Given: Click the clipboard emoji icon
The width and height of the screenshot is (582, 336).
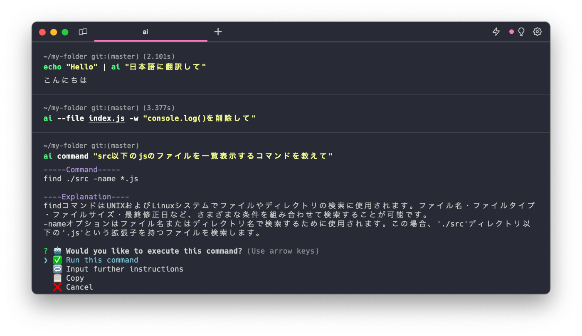Looking at the screenshot, I should tap(57, 278).
